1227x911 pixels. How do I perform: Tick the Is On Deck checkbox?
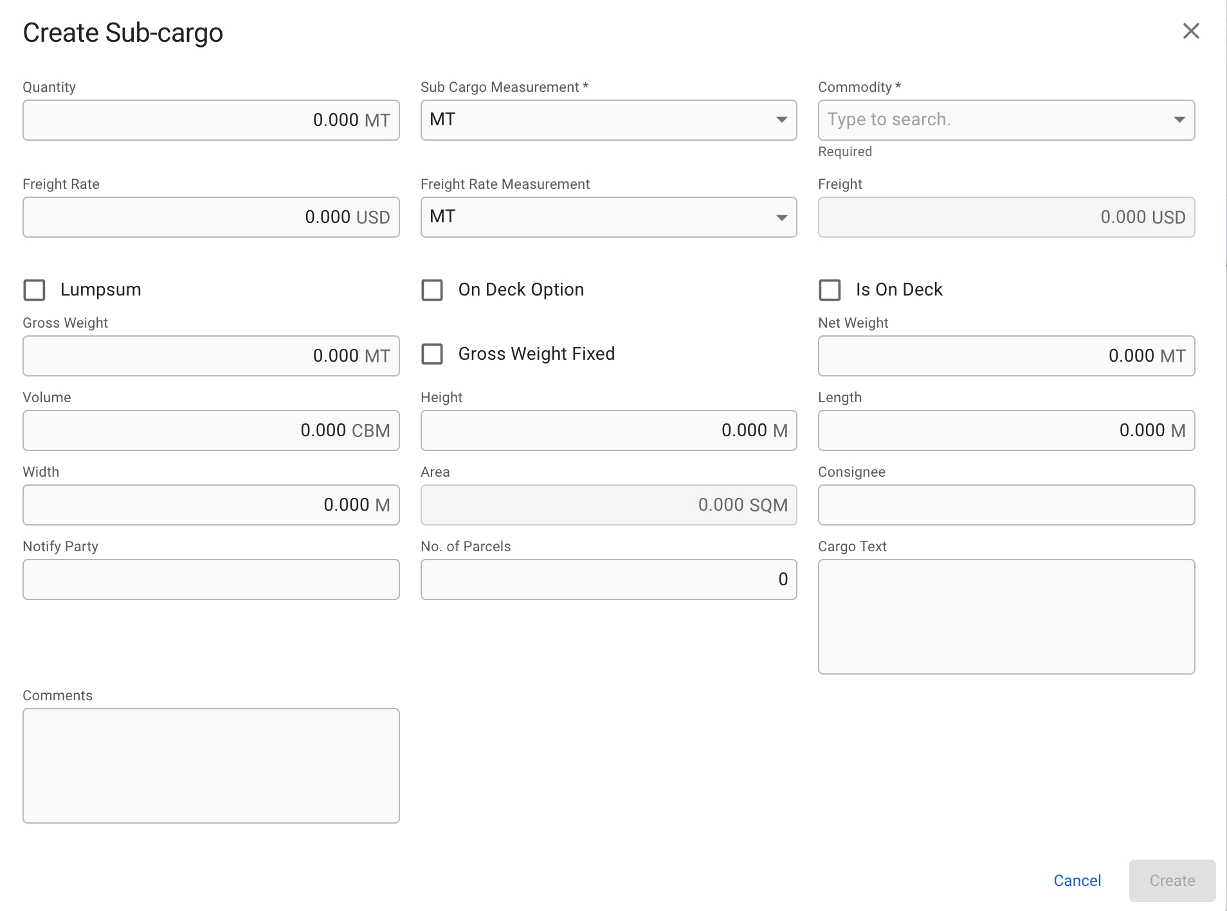point(830,290)
